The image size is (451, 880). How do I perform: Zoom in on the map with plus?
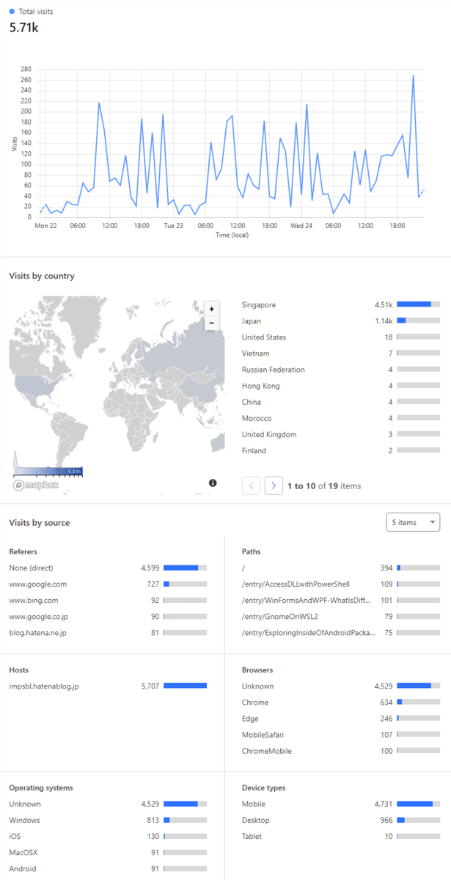212,309
